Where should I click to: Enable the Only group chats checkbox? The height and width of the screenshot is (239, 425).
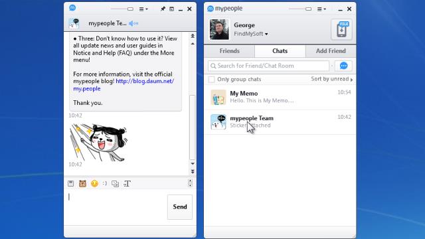click(x=211, y=80)
